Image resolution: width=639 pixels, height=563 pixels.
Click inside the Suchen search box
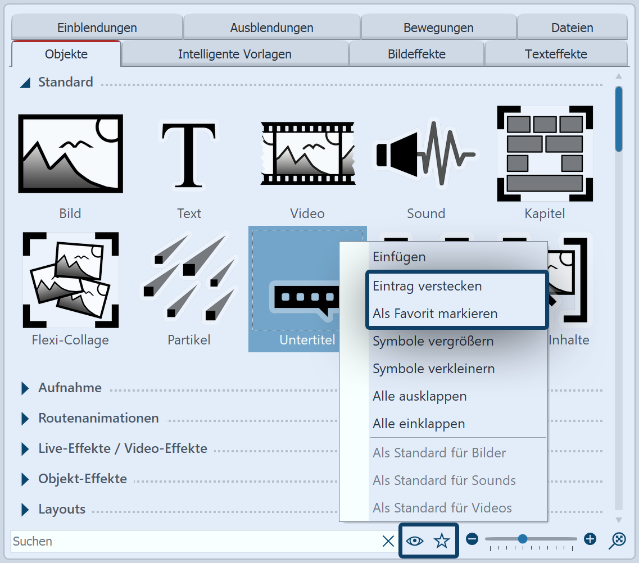point(169,540)
